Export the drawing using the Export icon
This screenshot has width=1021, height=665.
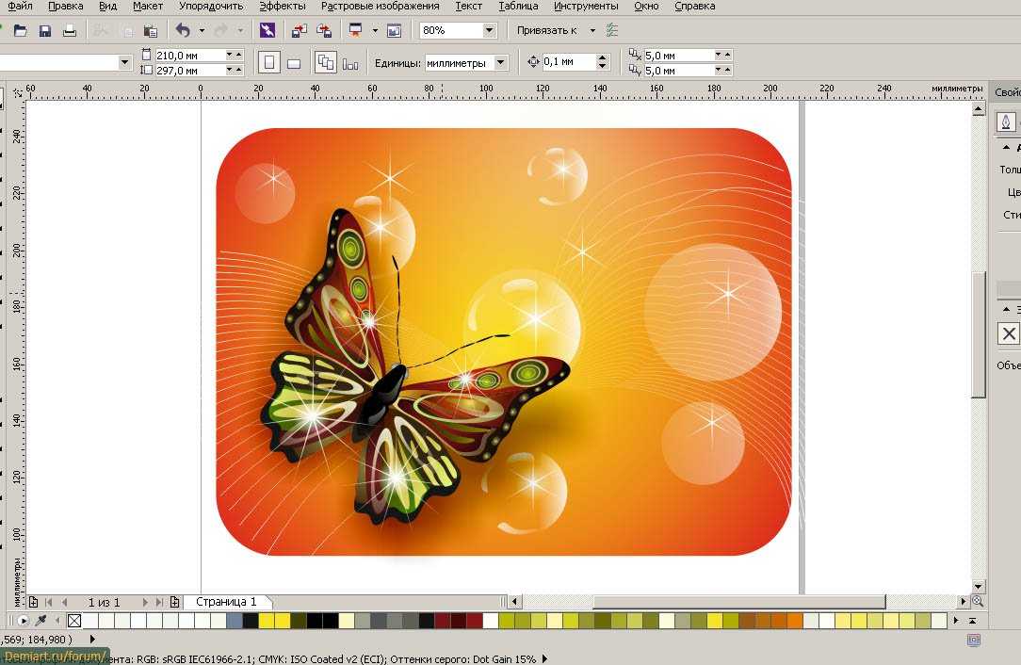tap(324, 30)
